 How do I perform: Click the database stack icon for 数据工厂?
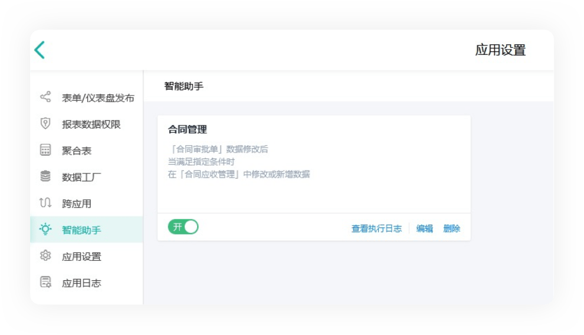point(45,176)
